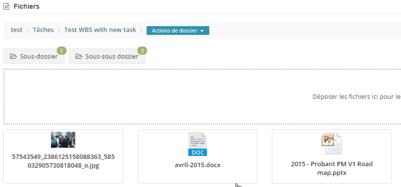Select the avril-2015.docx file name
Viewport: 401px width, 187px height.
pyautogui.click(x=198, y=165)
